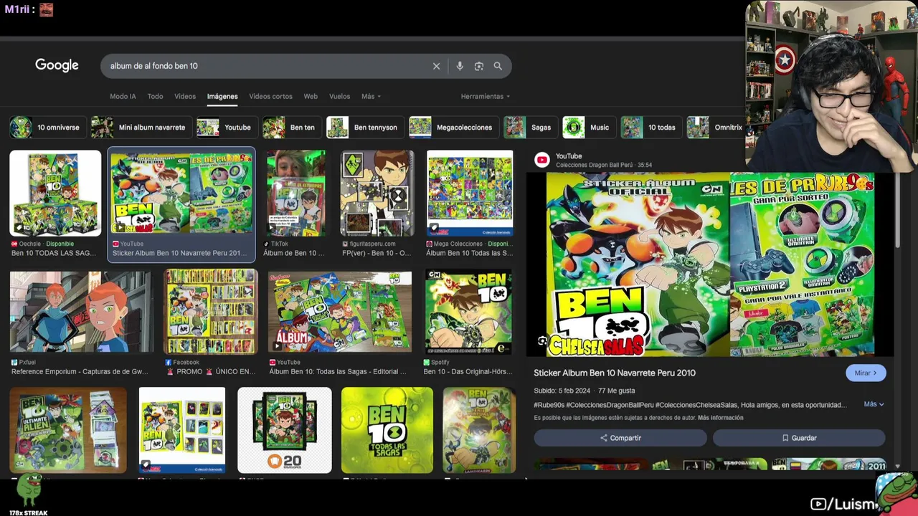Open Google Lens image search icon
The height and width of the screenshot is (516, 918).
point(479,66)
